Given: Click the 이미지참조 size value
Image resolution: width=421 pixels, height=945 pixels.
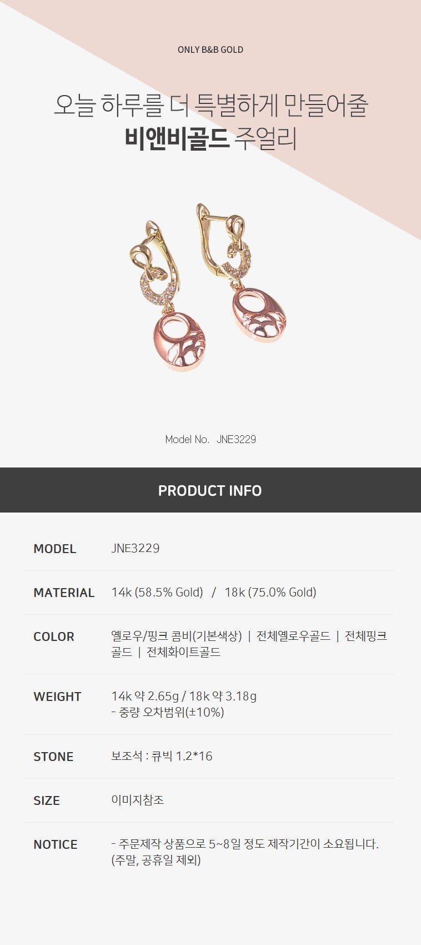Looking at the screenshot, I should click(138, 800).
